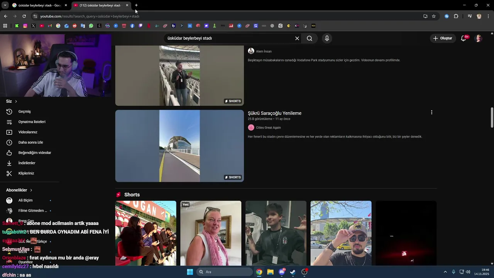View site information icon in address bar
Image resolution: width=494 pixels, height=278 pixels.
(35, 16)
